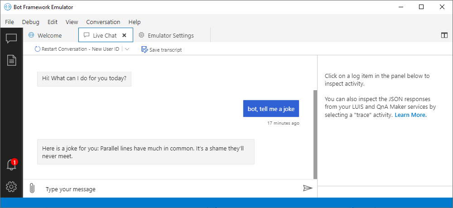Image resolution: width=453 pixels, height=208 pixels.
Task: Open the resources document icon in the sidebar
Action: [x=11, y=60]
